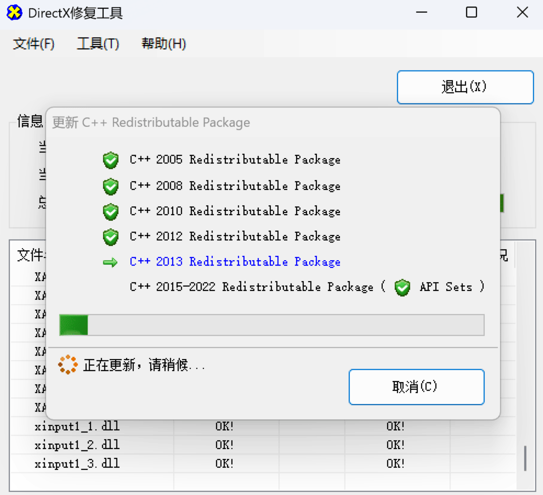Open the 文件(F) menu
This screenshot has width=543, height=495.
tap(33, 44)
